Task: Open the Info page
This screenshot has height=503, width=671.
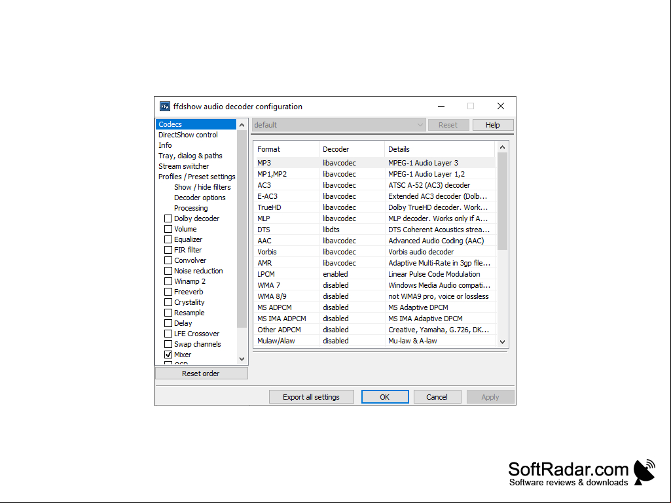Action: tap(165, 145)
